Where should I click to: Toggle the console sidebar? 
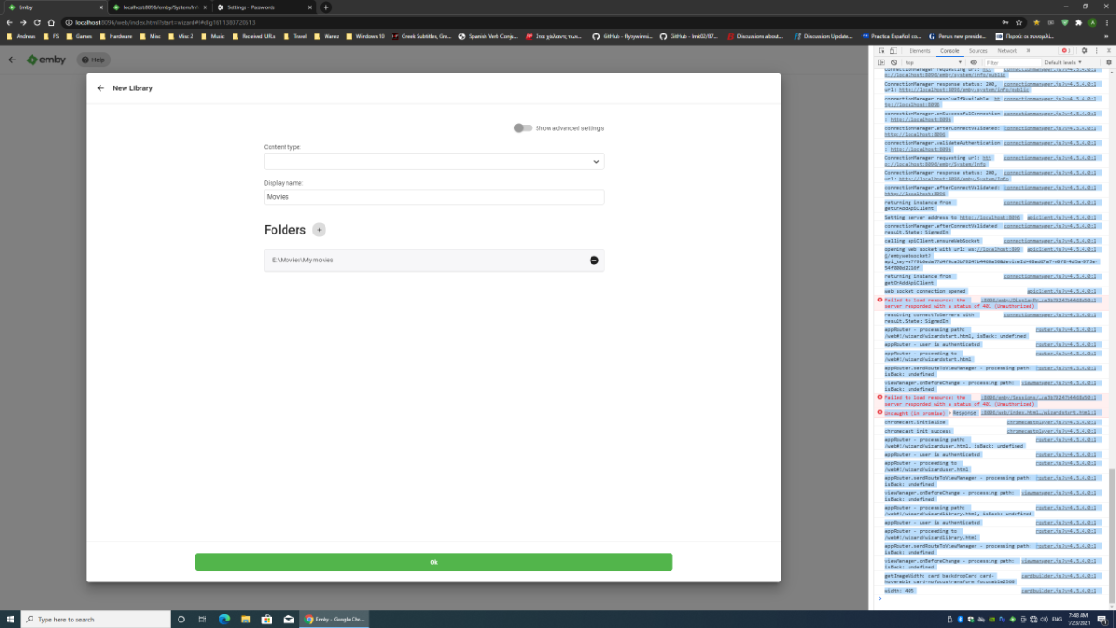[x=882, y=62]
